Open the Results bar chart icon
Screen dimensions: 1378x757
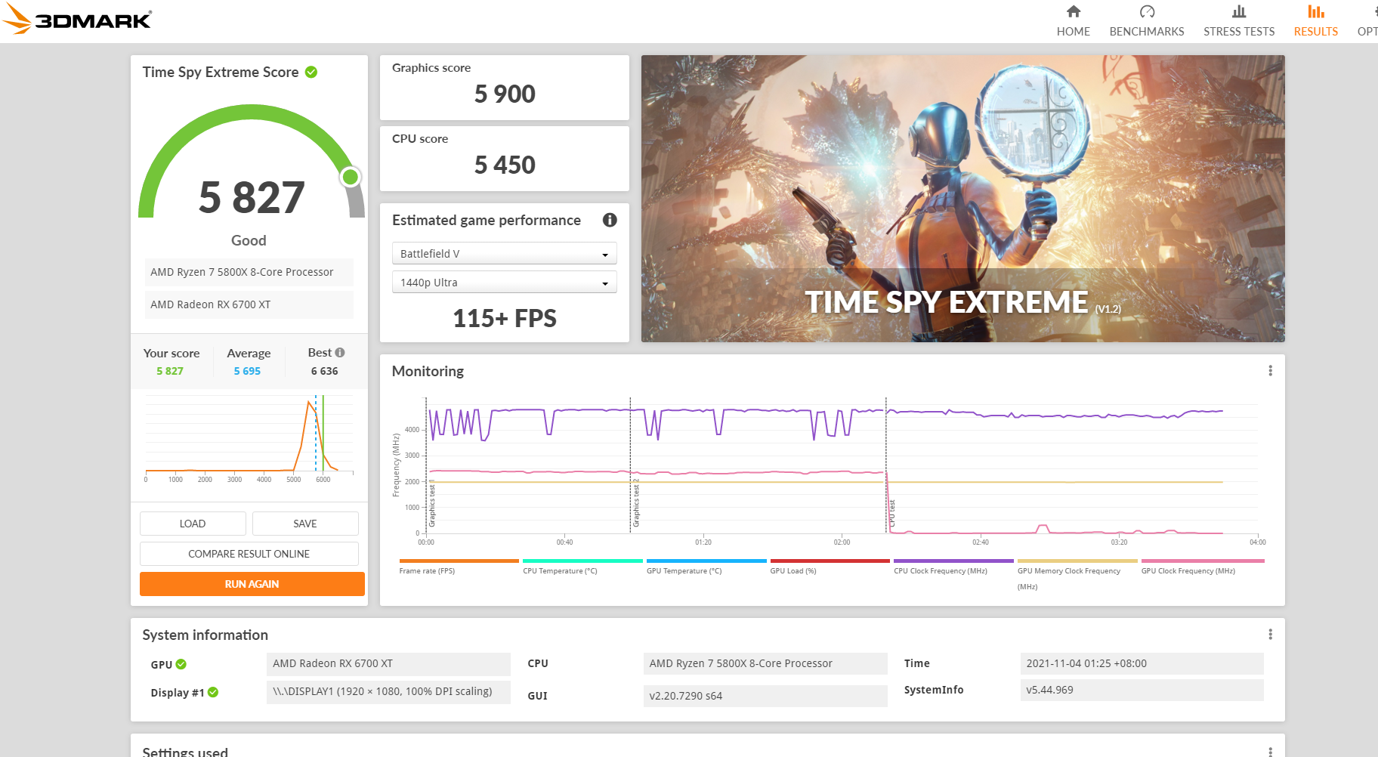(1316, 12)
